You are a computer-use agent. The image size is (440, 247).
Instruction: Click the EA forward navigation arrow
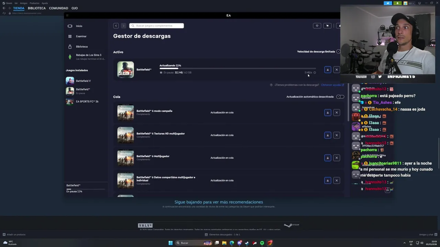[123, 26]
